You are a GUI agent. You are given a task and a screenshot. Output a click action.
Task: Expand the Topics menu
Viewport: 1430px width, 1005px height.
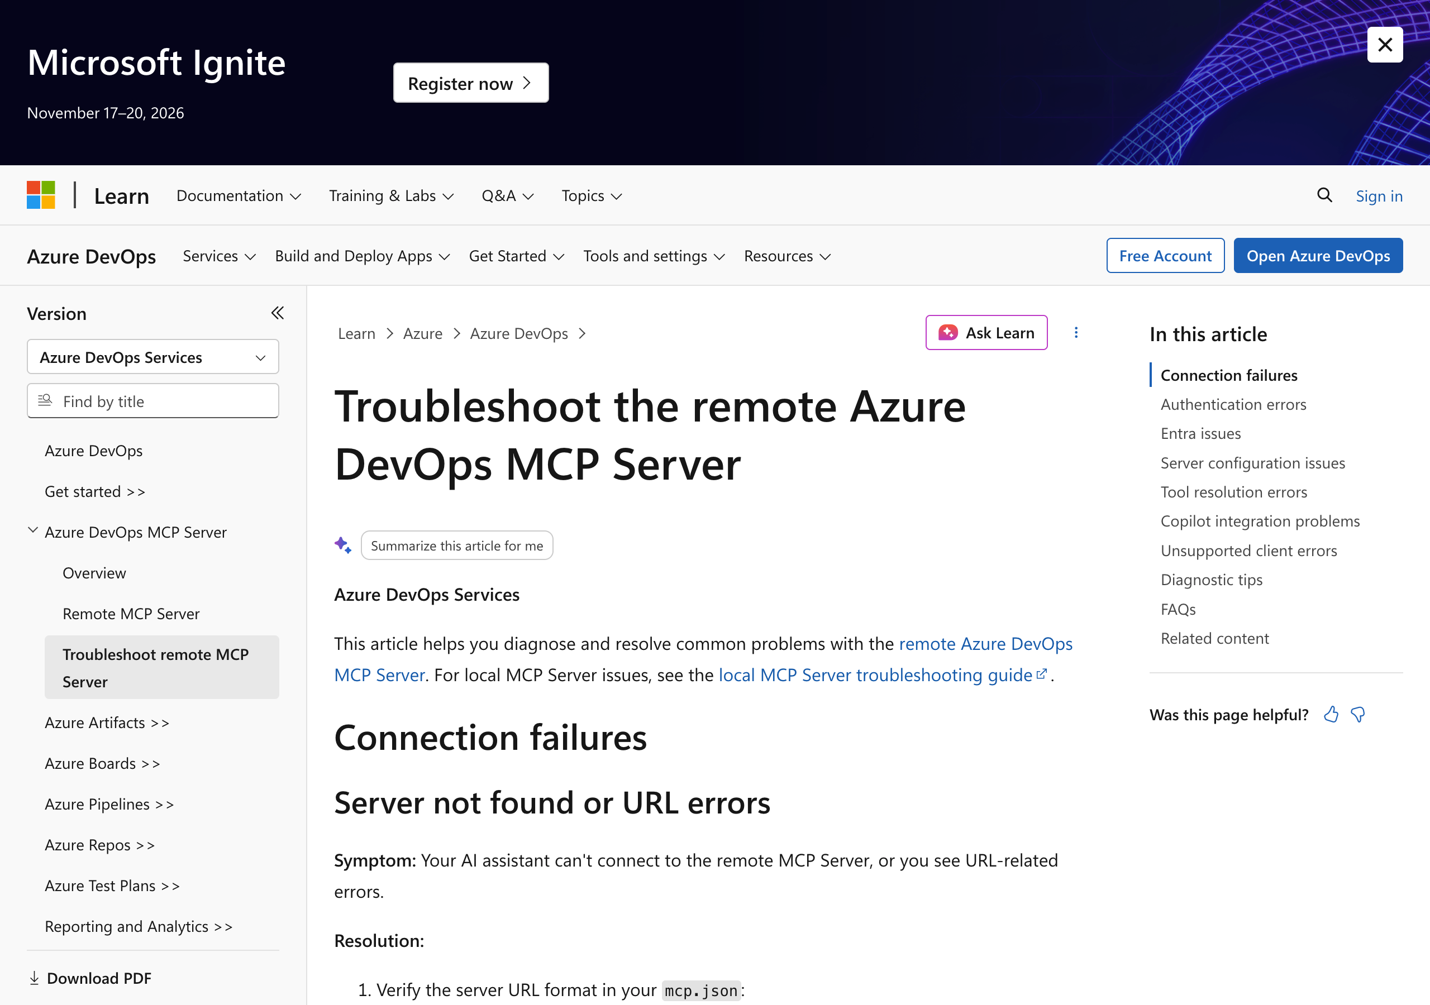[592, 196]
